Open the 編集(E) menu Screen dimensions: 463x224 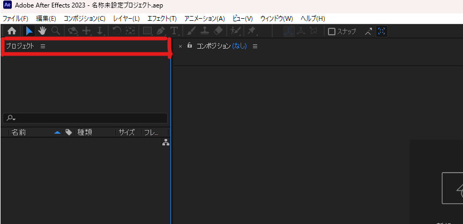(46, 19)
